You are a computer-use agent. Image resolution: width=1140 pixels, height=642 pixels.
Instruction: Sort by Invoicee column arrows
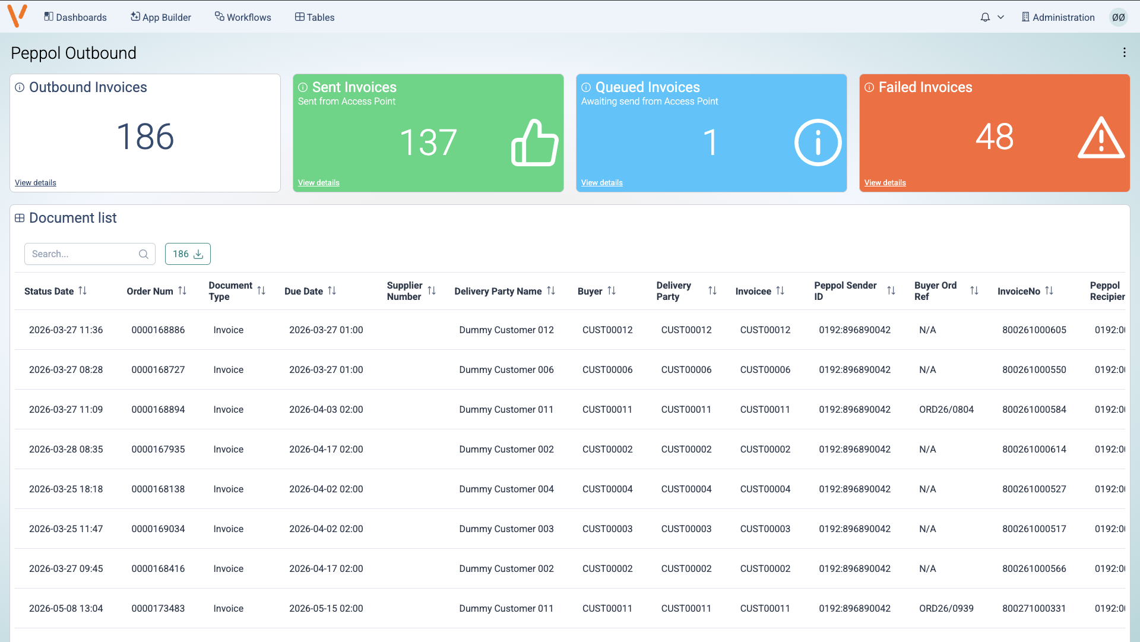coord(780,290)
